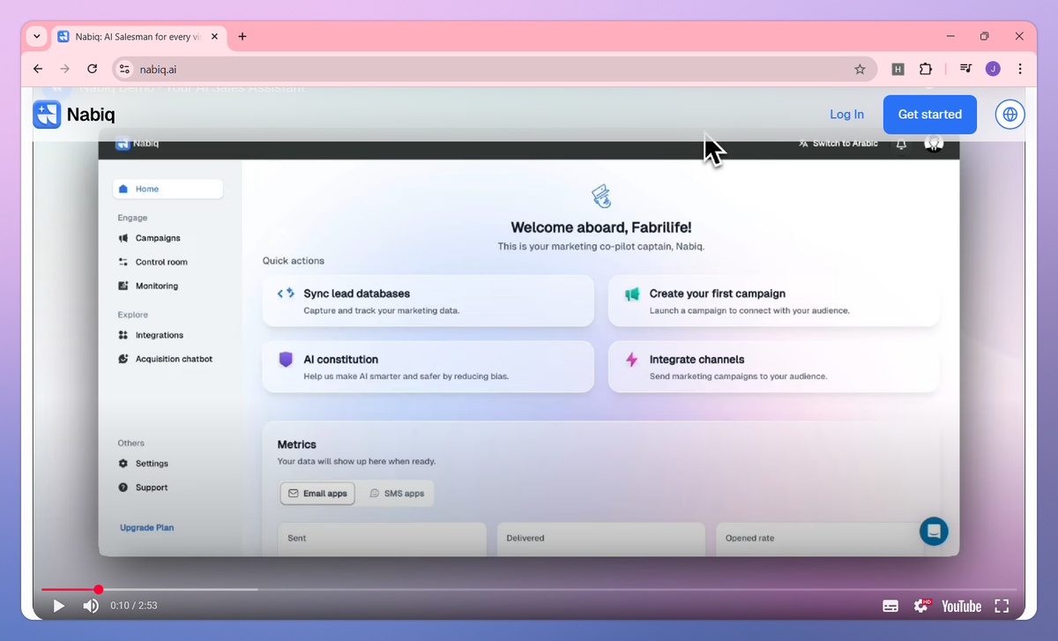Mute the video with the speaker icon
The image size is (1058, 641).
(91, 606)
